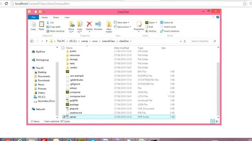This screenshot has height=141, width=252.
Task: Select Homegroup in the navigation pane
Action: coord(41,60)
